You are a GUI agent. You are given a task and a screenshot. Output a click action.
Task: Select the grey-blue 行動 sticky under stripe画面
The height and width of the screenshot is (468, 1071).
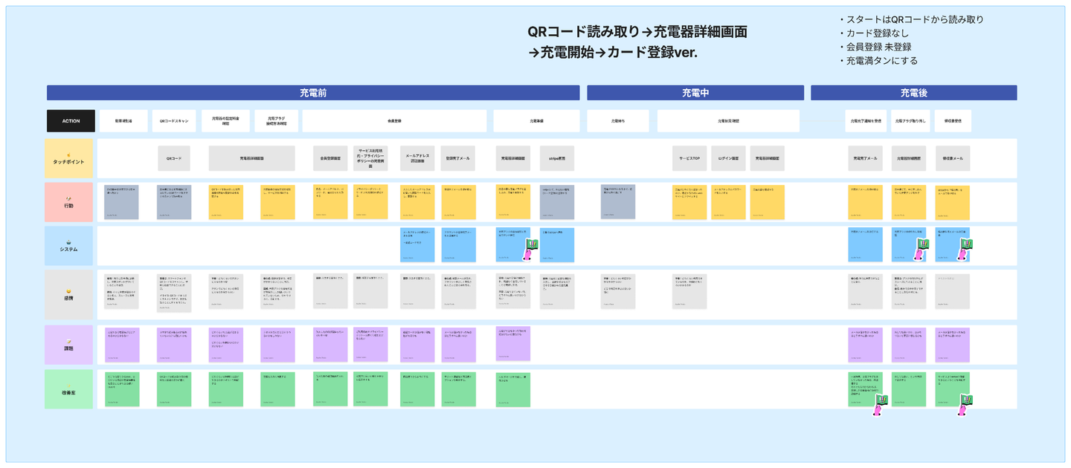[x=557, y=202]
